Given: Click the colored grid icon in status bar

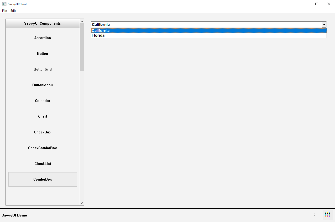Looking at the screenshot, I should pos(327,215).
